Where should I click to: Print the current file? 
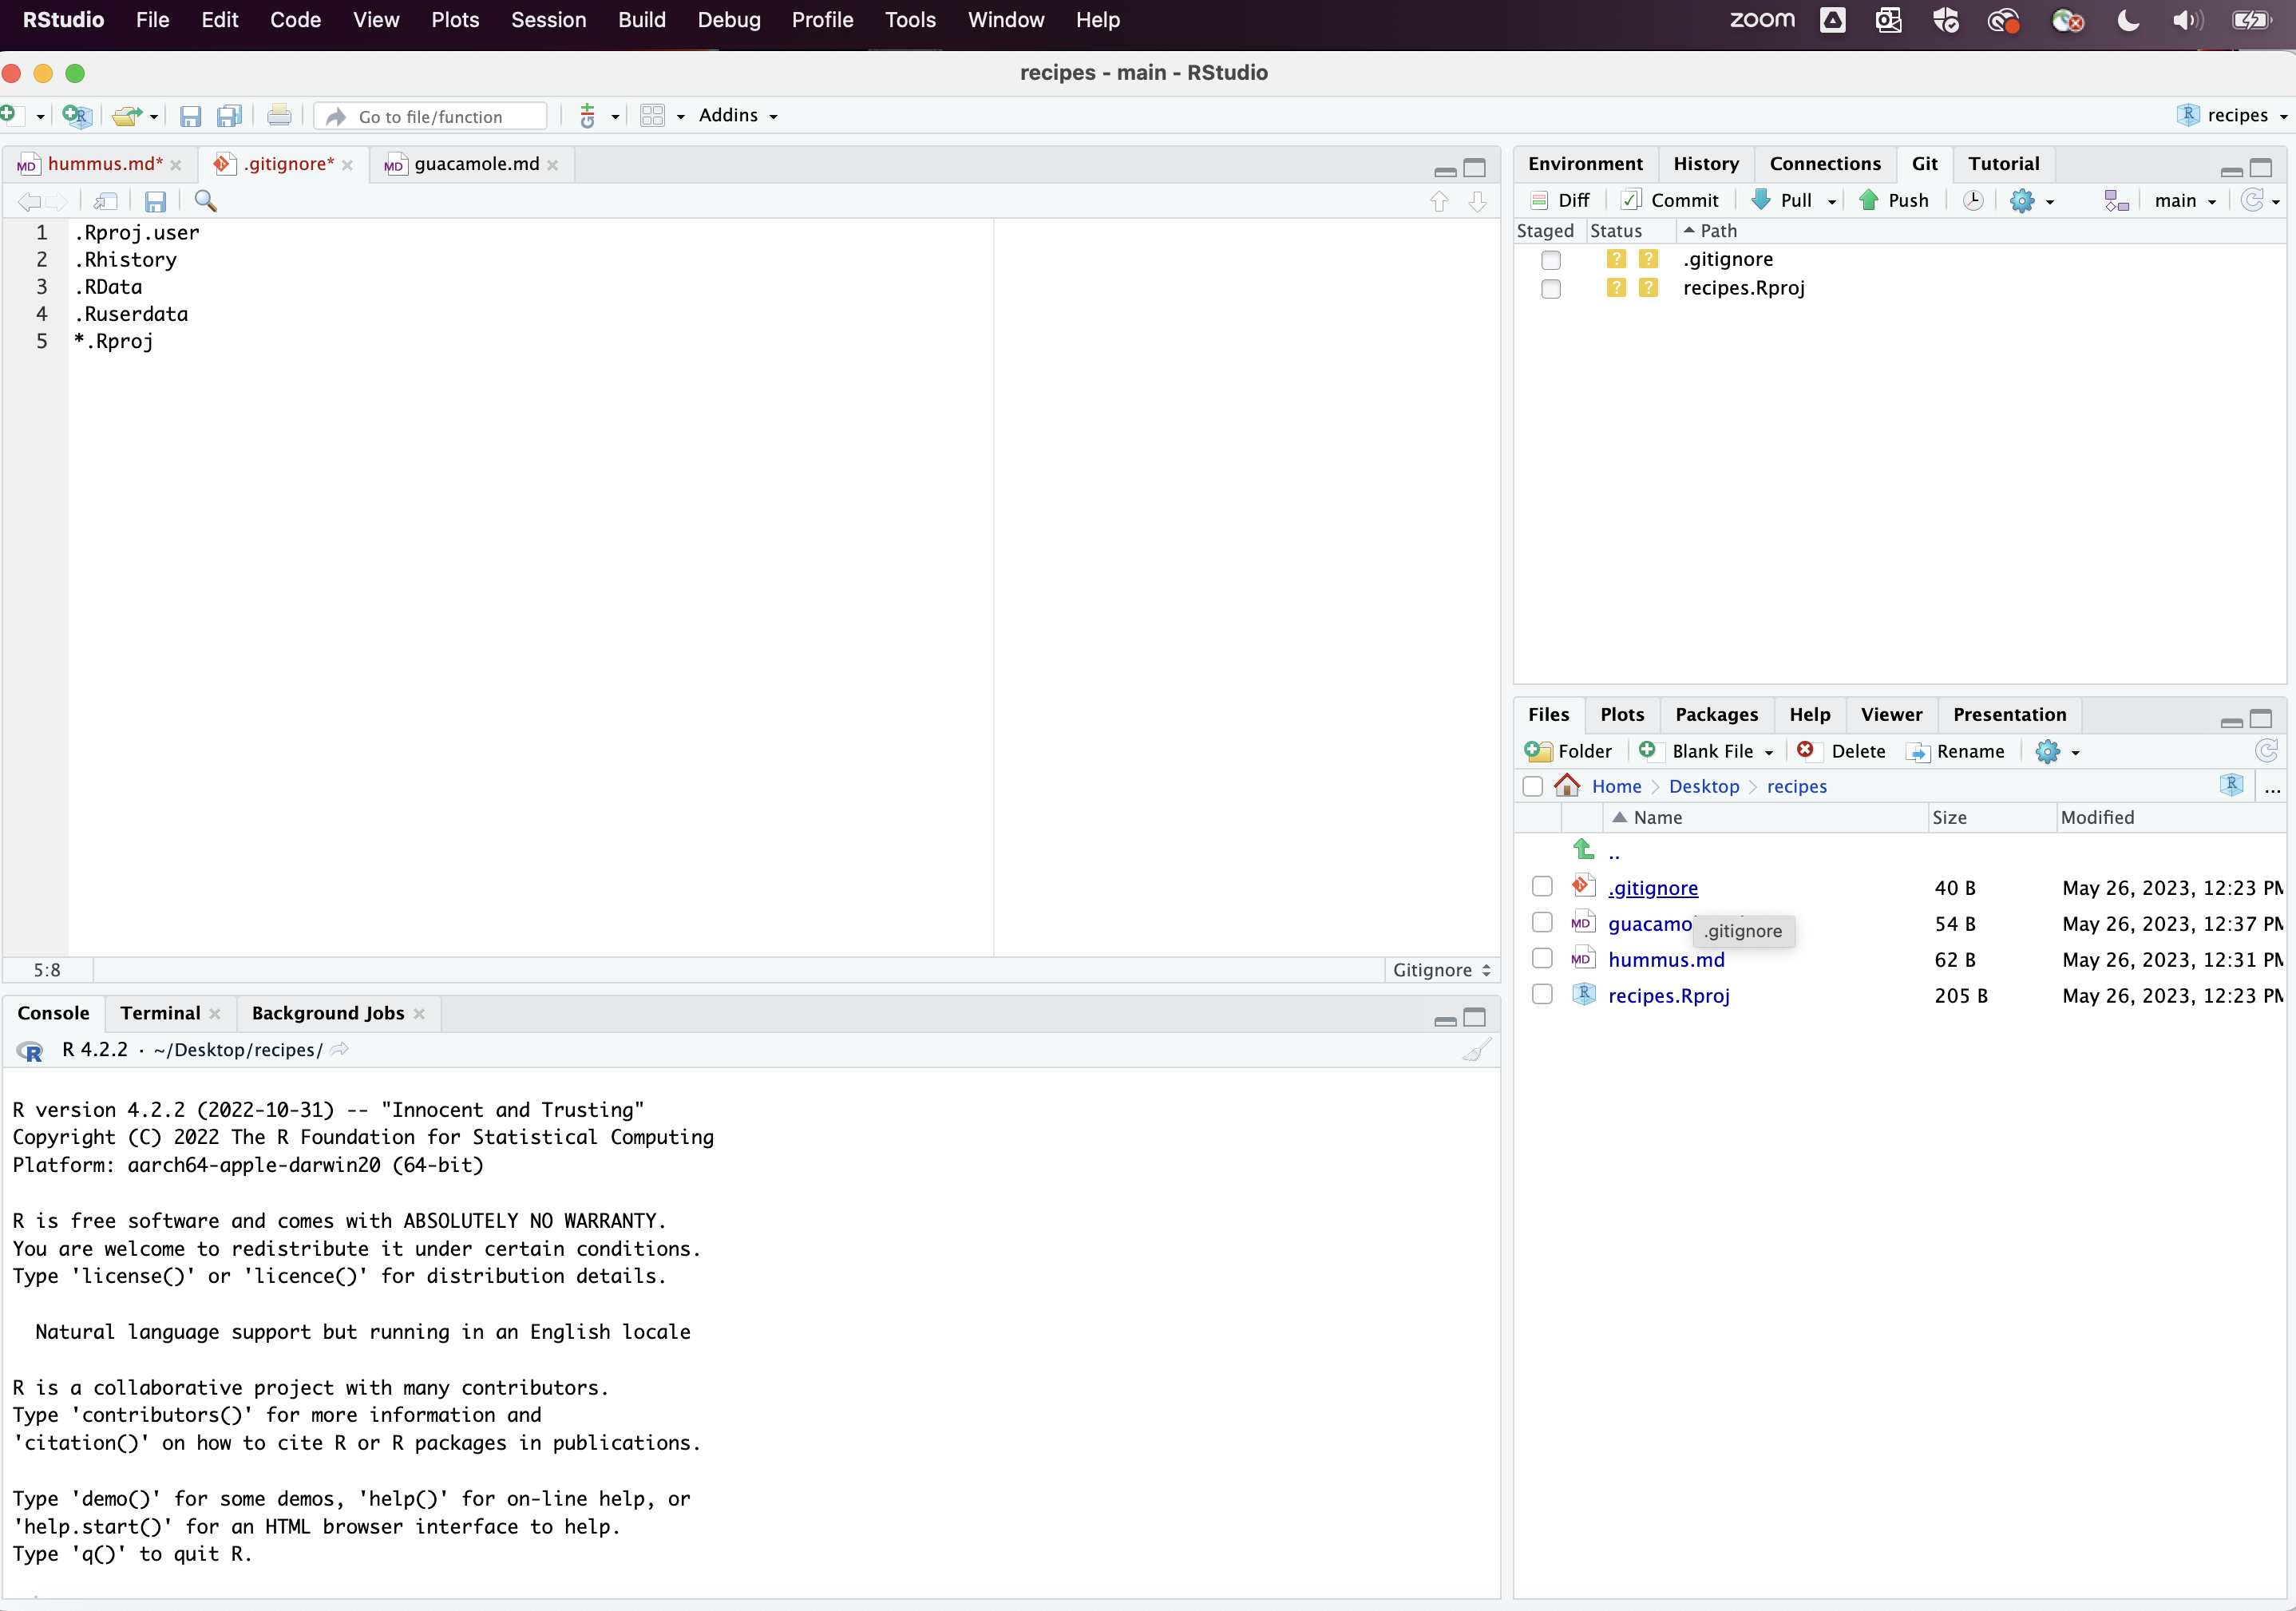(x=279, y=116)
